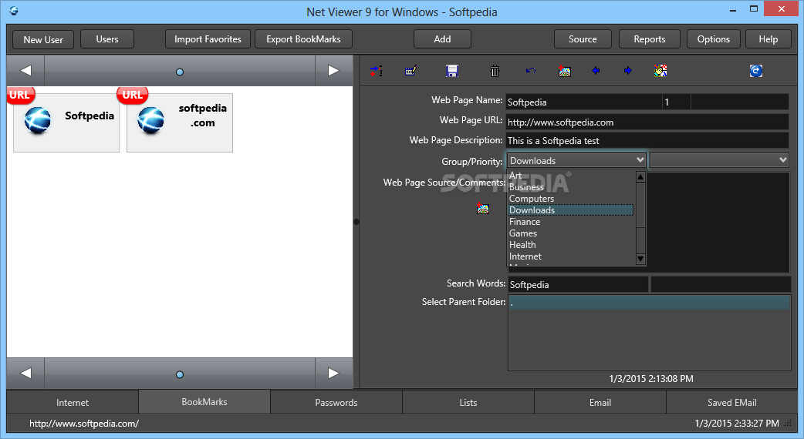Choose Art from the group list
This screenshot has height=439, width=804.
[571, 176]
